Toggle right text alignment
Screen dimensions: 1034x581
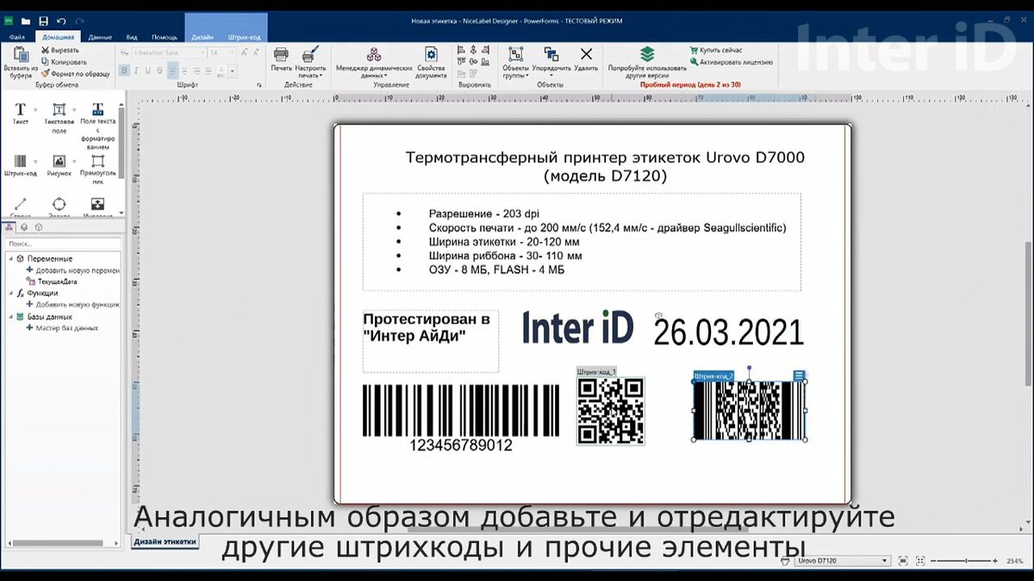(x=196, y=71)
